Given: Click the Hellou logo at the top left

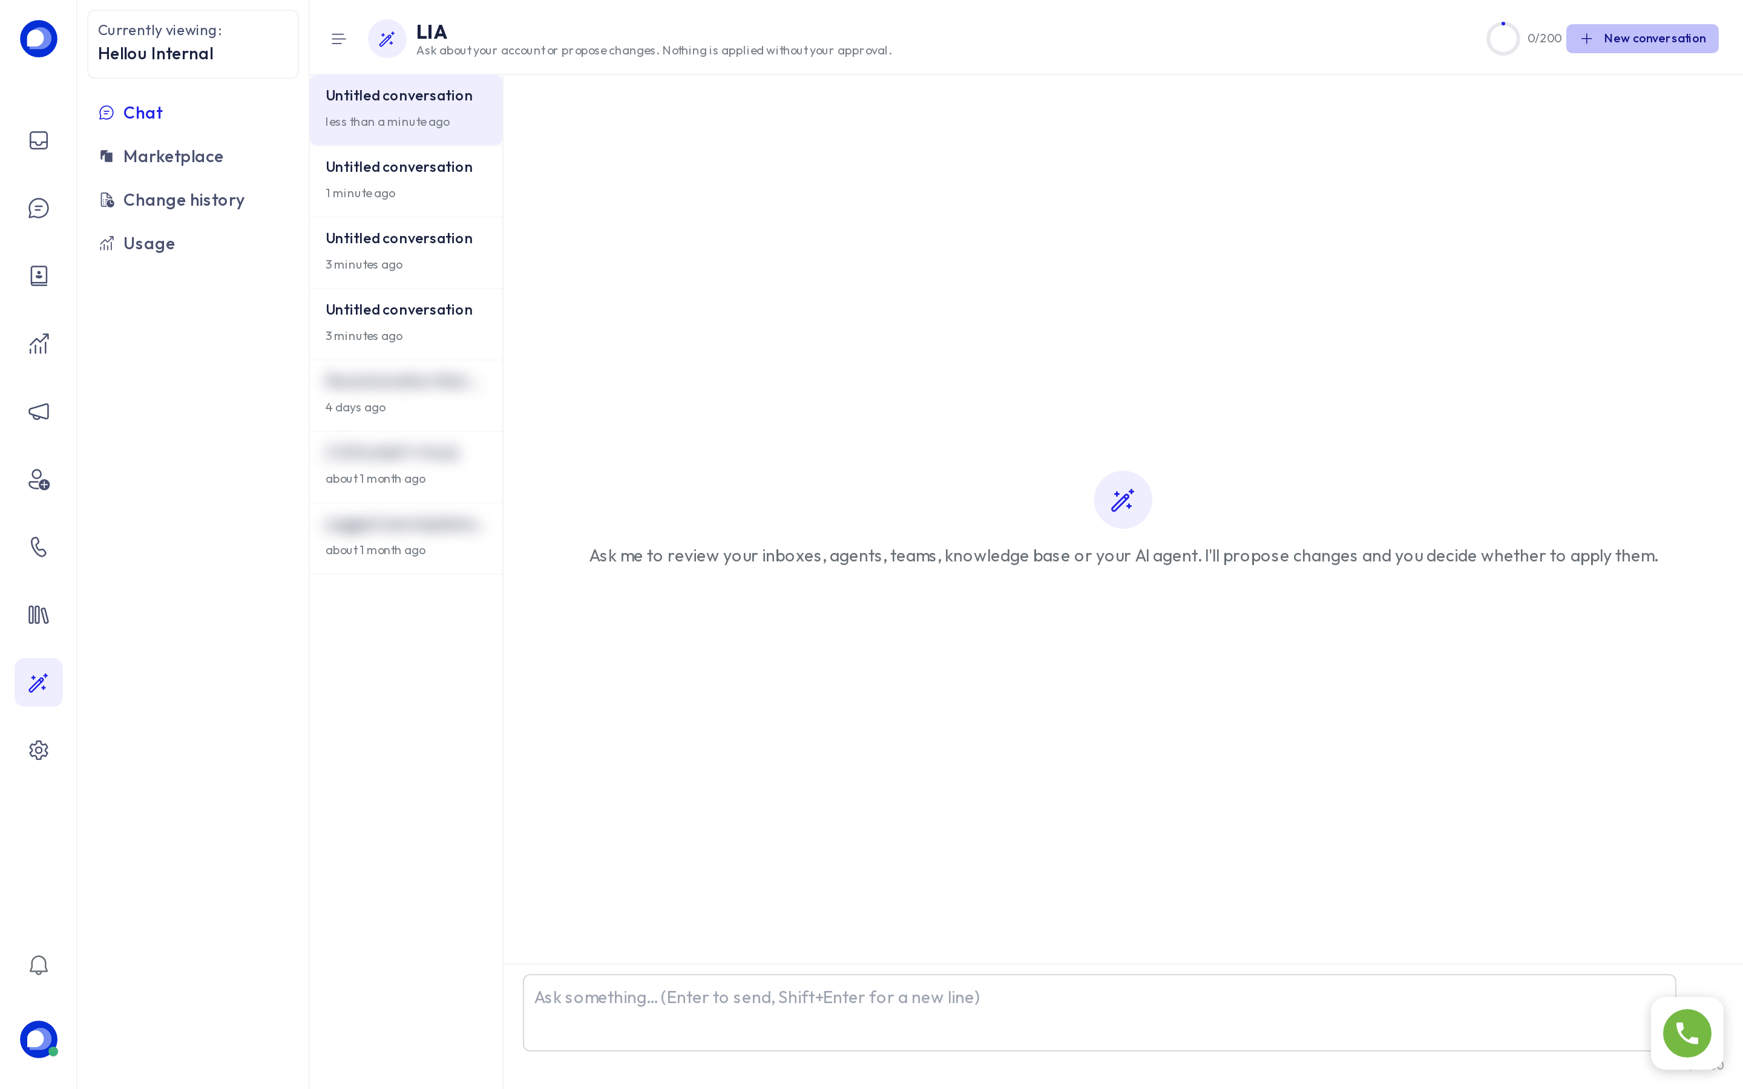Looking at the screenshot, I should click(x=38, y=38).
